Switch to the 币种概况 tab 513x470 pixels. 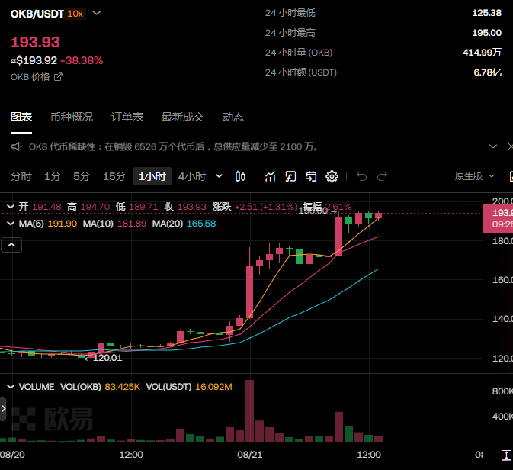click(72, 117)
